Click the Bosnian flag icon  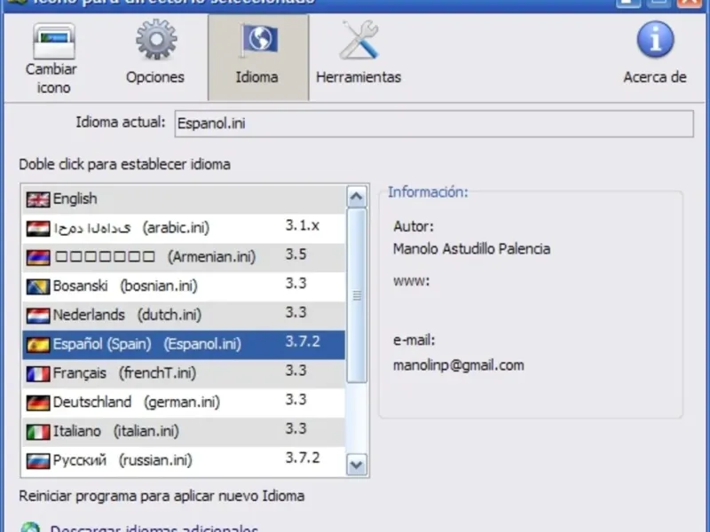(x=38, y=286)
